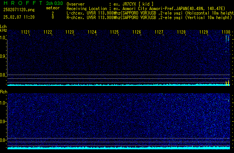Click the 1127 time marker
The width and height of the screenshot is (234, 153).
point(159,32)
